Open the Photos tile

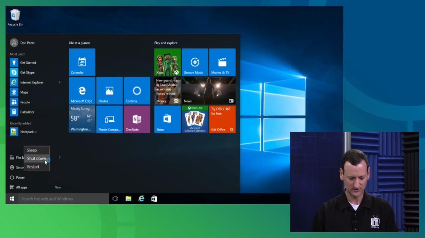click(x=109, y=91)
